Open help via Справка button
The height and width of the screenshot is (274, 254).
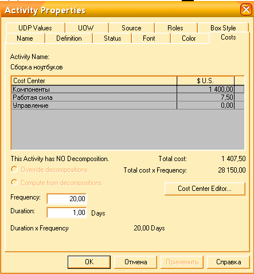[x=228, y=262]
